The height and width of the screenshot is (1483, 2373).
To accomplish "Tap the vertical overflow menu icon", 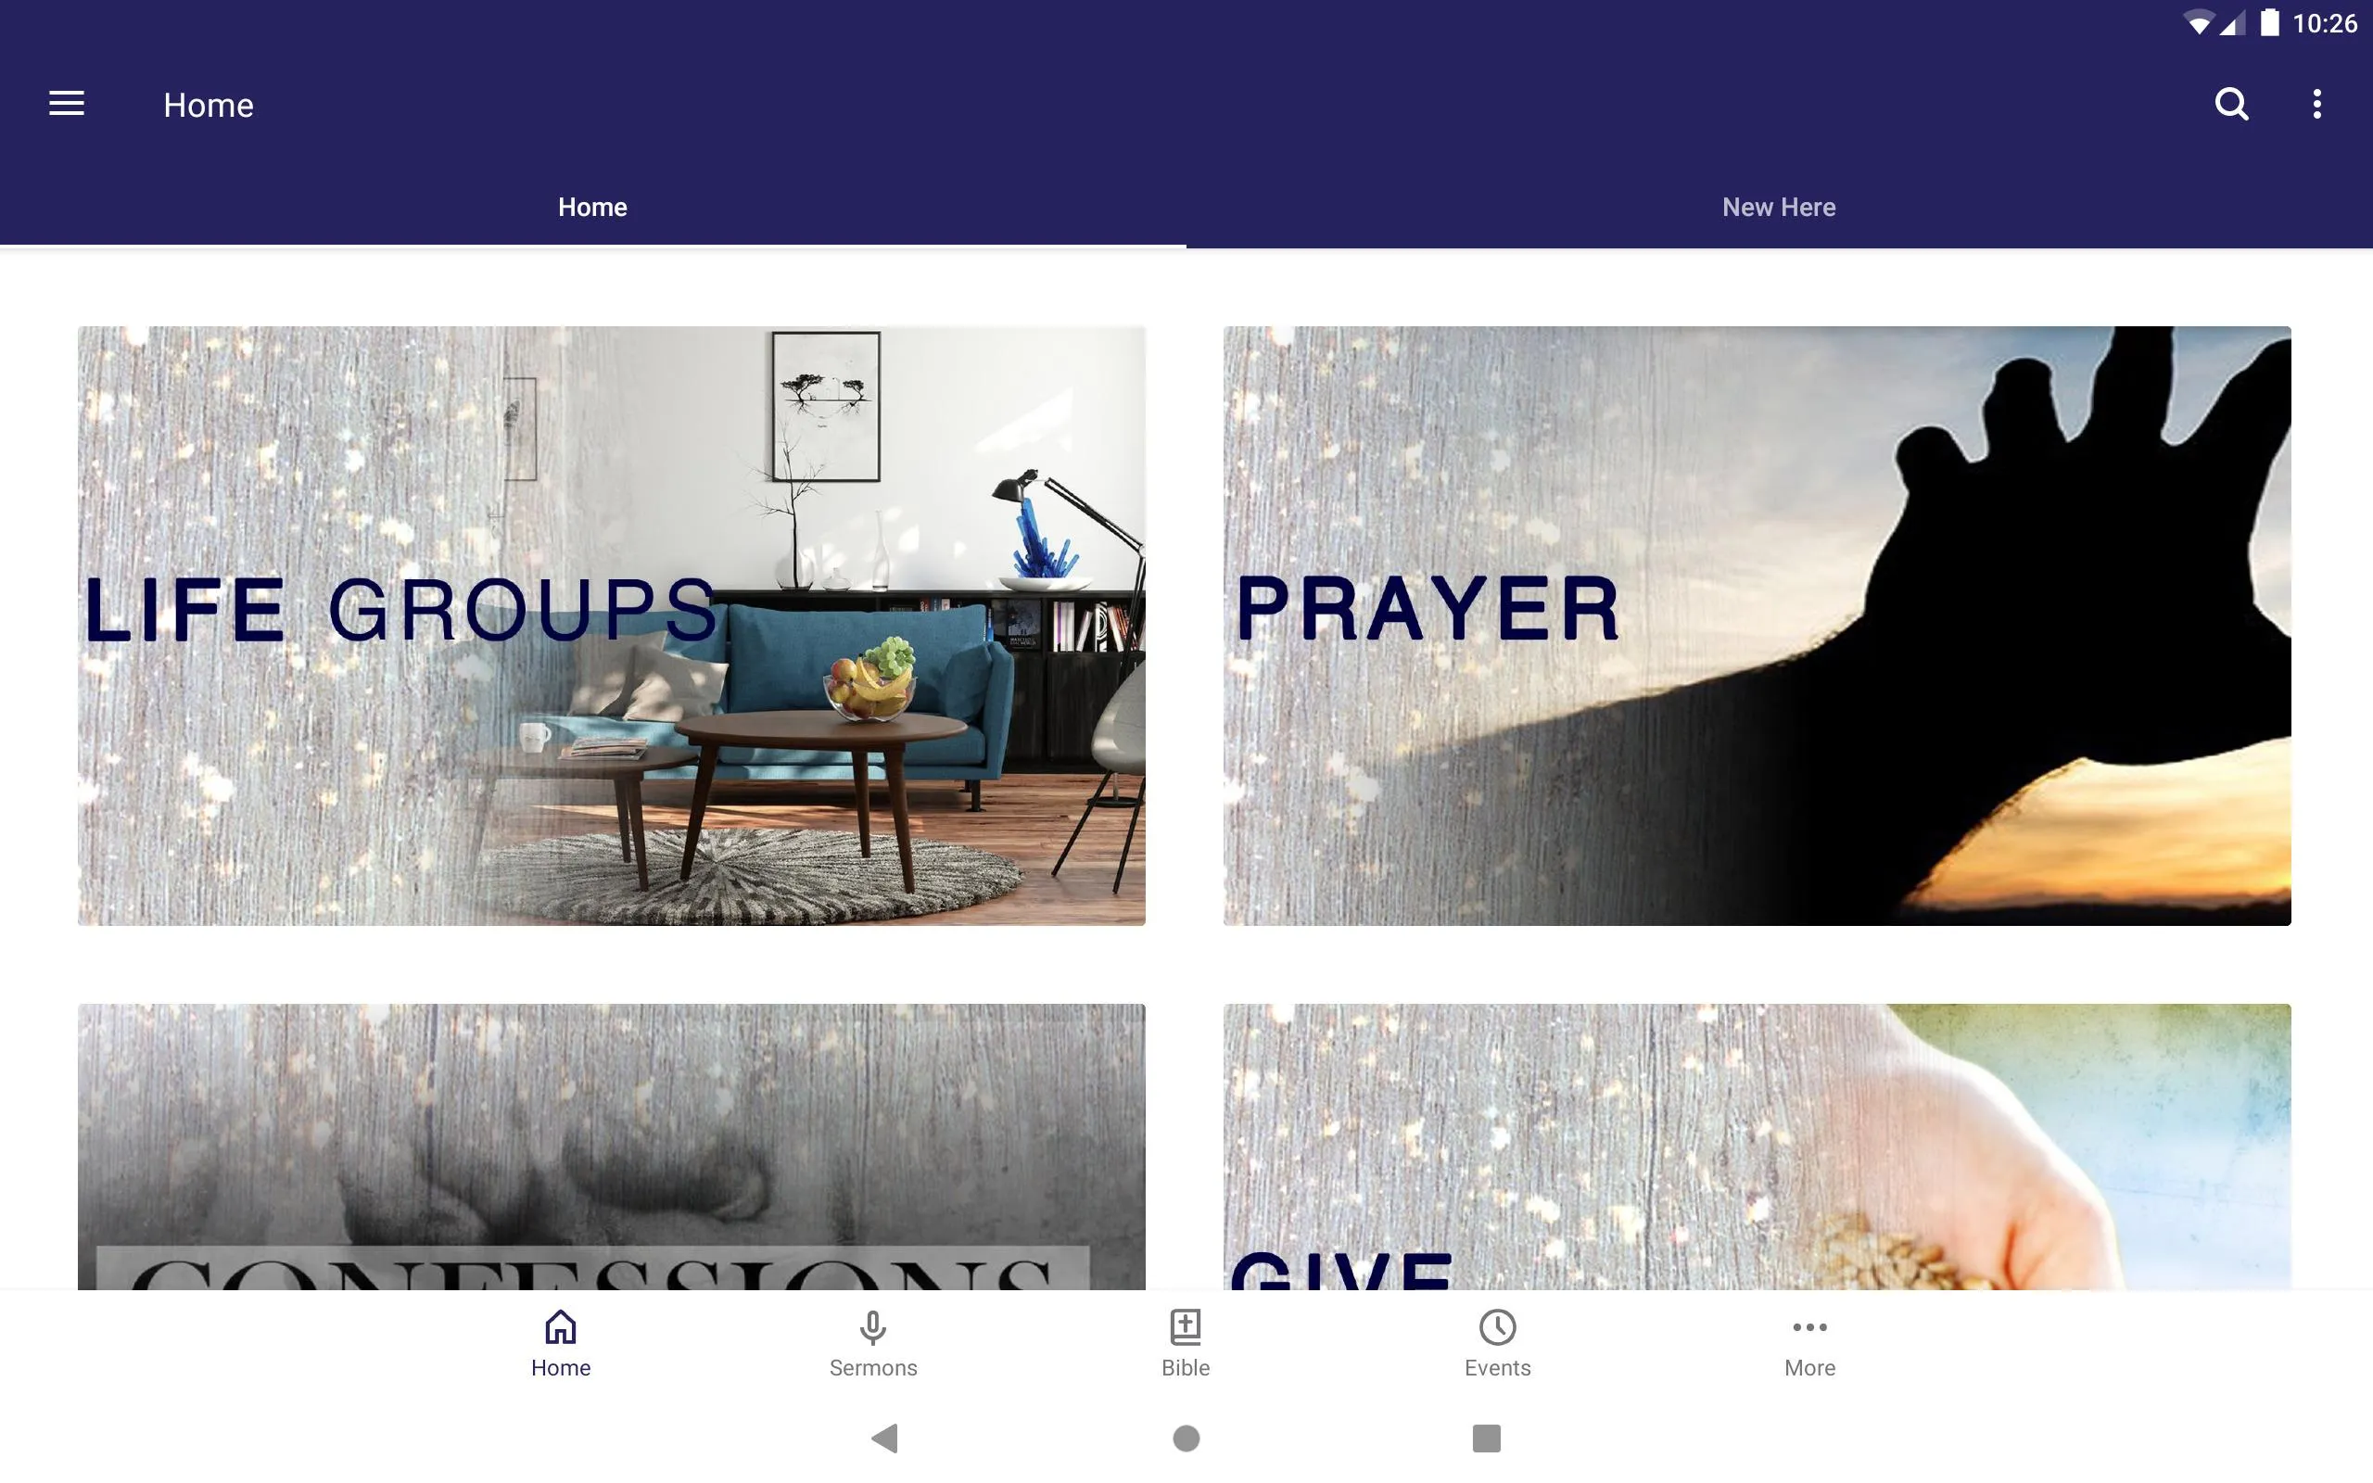I will 2318,104.
